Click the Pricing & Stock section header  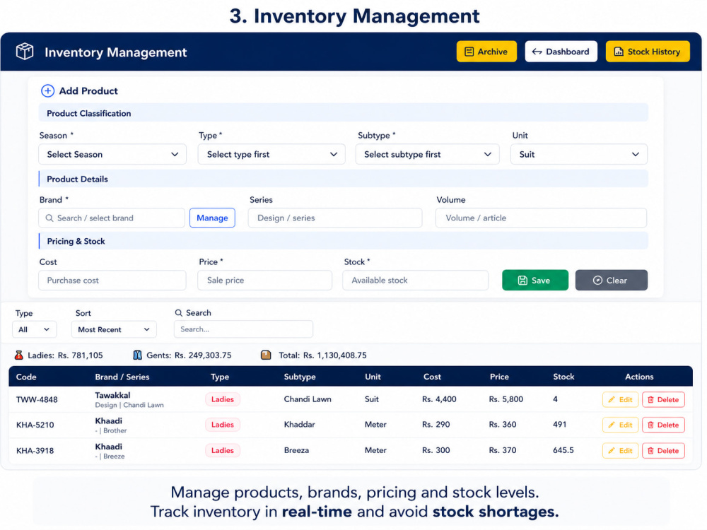click(x=344, y=241)
